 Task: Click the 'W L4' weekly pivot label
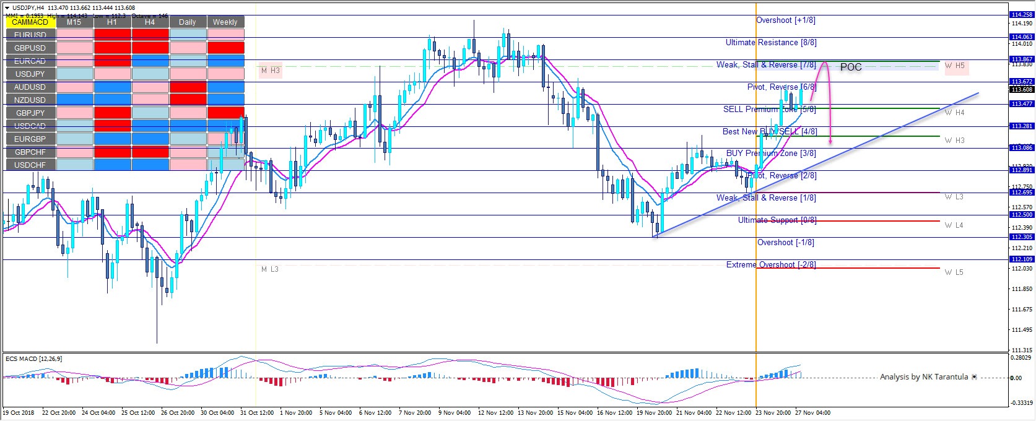click(x=954, y=225)
